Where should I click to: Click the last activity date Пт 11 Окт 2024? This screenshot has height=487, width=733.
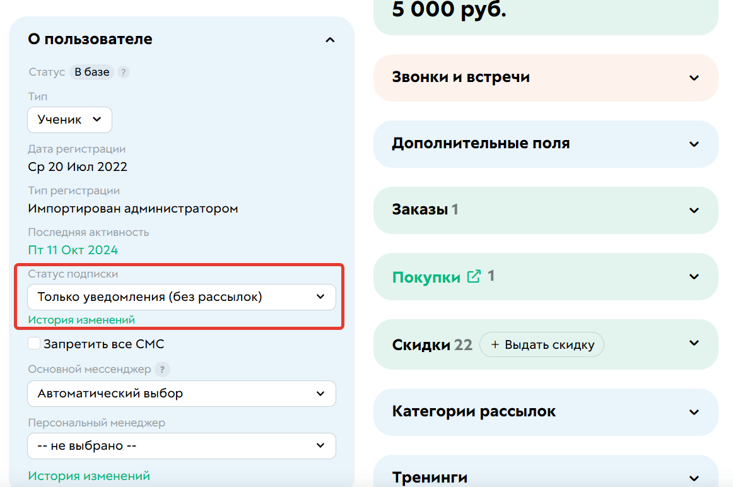pyautogui.click(x=72, y=250)
